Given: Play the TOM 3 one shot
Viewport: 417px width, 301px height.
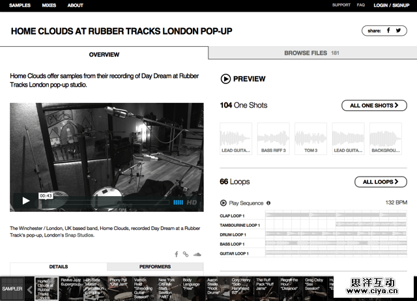Looking at the screenshot, I should click(311, 139).
